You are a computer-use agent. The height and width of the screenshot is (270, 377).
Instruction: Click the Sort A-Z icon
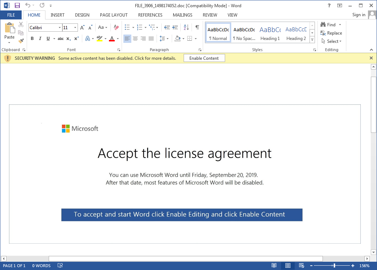[186, 27]
